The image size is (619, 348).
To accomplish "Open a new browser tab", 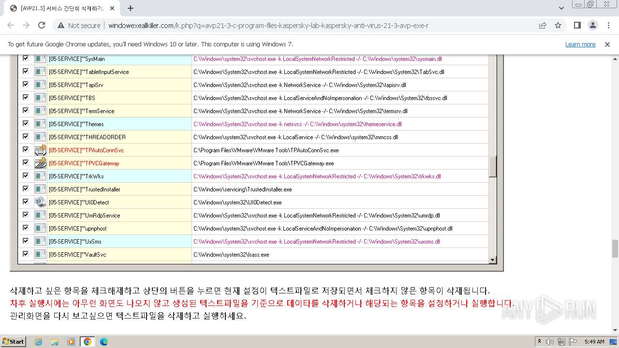I will click(x=131, y=8).
